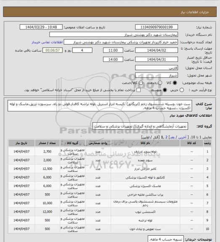Click the buyer organization name field
220x242 pixels.
point(113,34)
